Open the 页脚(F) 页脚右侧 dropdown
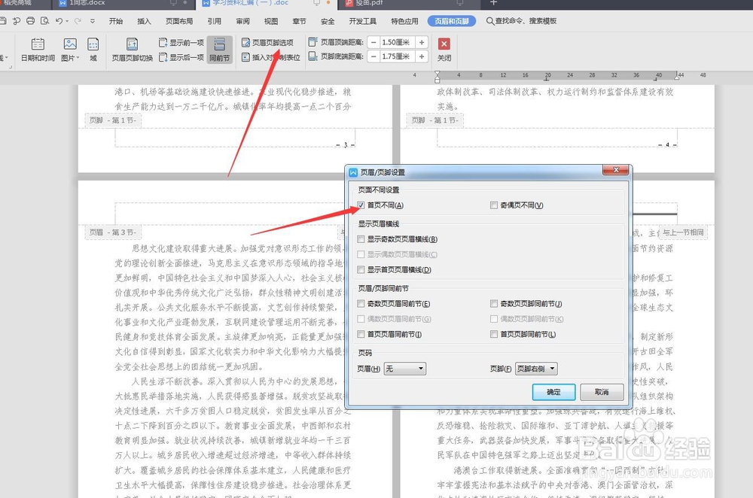The image size is (753, 498). (x=536, y=369)
